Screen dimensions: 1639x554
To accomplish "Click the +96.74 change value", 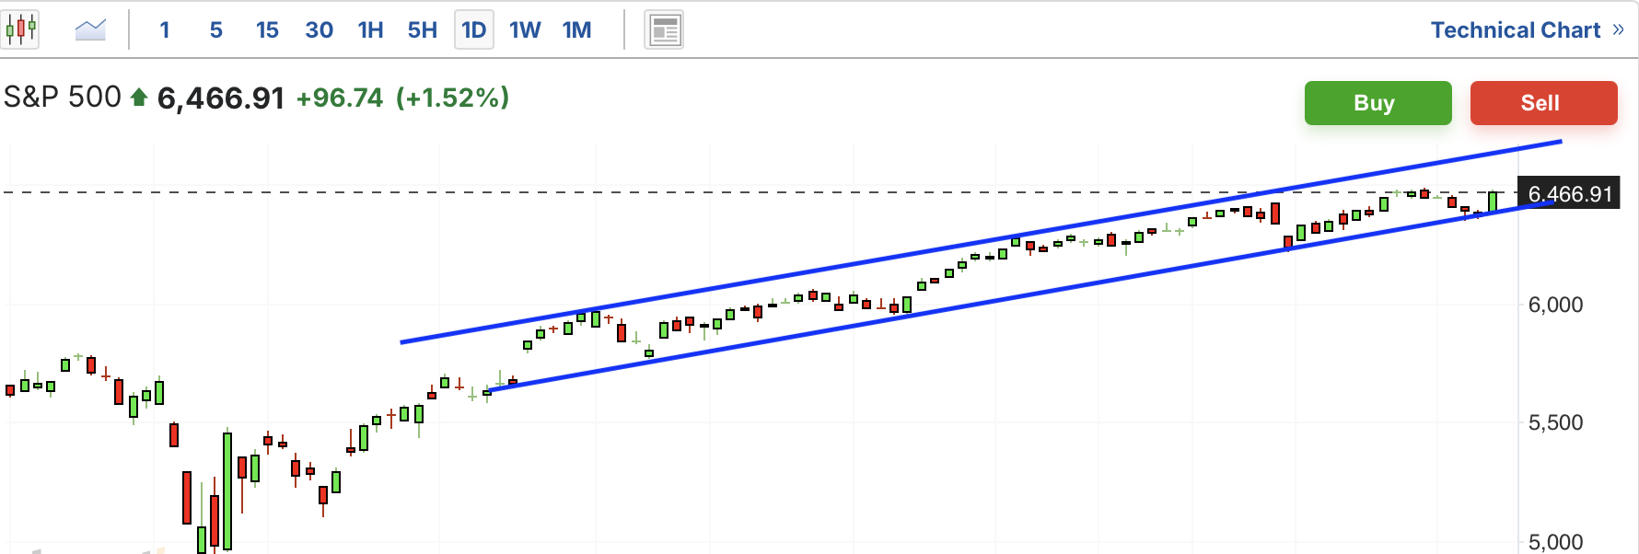I will (x=340, y=98).
